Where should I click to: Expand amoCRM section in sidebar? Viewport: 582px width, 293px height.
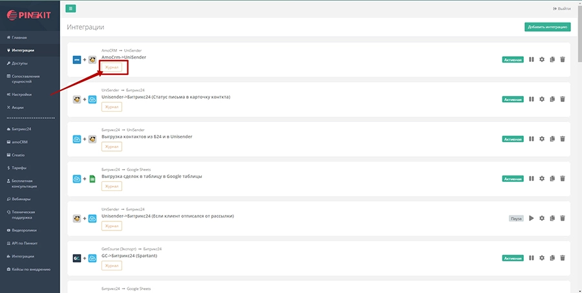(21, 141)
